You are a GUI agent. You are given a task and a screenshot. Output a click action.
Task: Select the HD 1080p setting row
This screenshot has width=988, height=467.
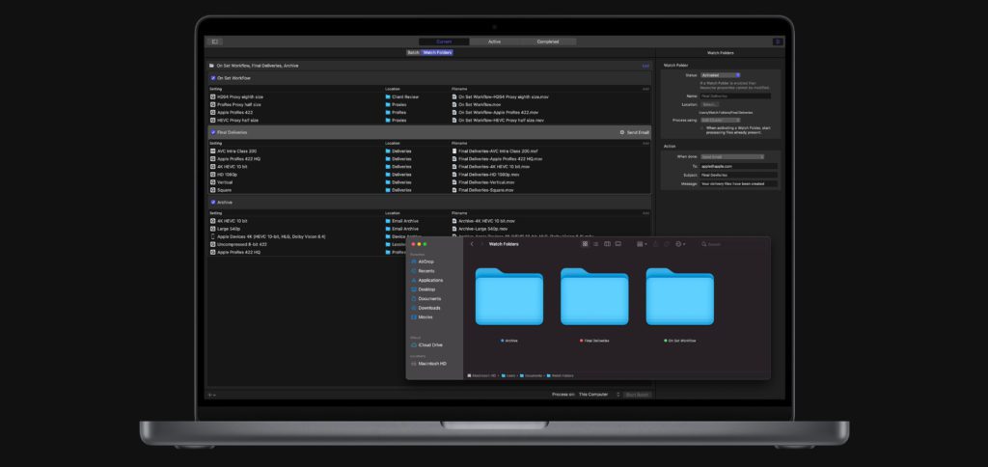(x=429, y=175)
